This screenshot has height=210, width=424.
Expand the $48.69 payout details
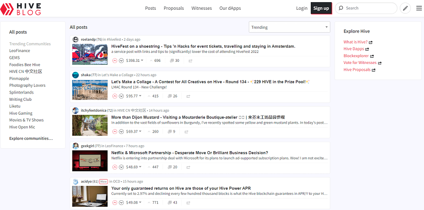[133, 167]
